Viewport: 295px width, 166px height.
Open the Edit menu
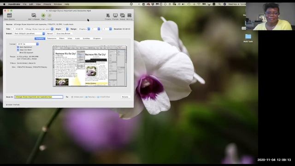click(31, 4)
